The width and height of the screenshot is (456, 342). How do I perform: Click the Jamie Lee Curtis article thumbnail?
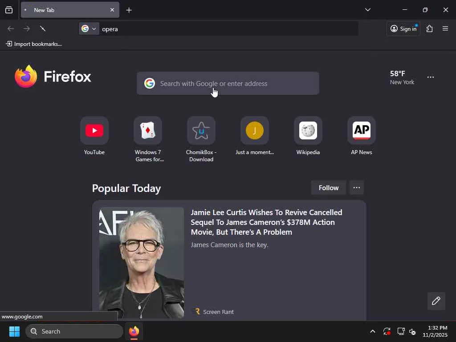click(x=142, y=263)
